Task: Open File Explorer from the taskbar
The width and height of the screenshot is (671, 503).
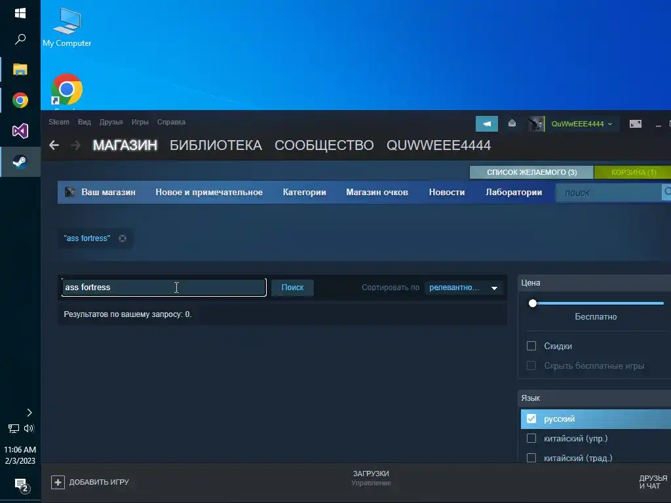Action: point(20,69)
